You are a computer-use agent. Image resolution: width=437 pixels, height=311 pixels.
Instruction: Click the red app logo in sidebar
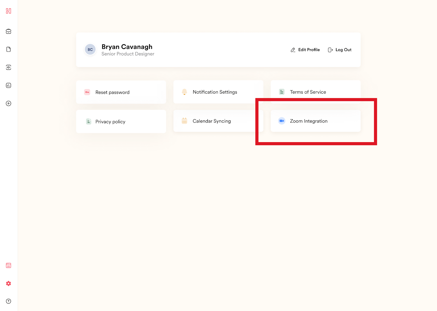[8, 11]
